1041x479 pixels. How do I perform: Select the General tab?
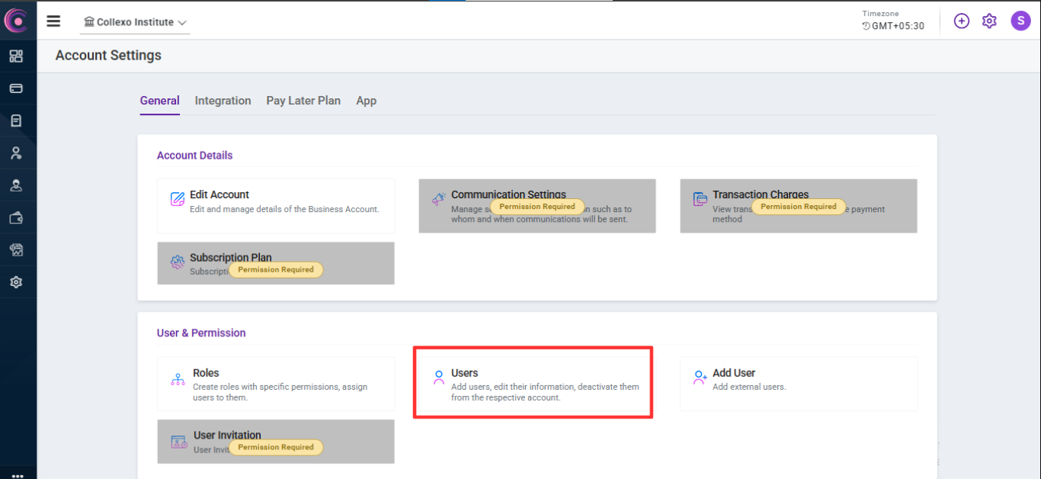click(x=159, y=101)
